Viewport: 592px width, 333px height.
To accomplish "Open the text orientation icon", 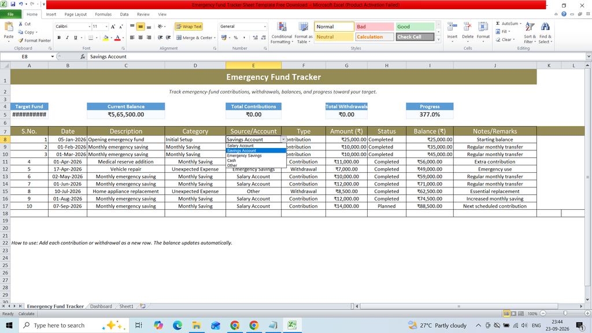I will pos(161,27).
